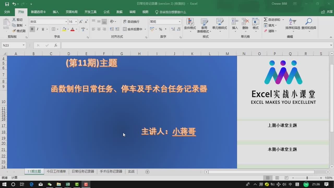Open the font group dialog launcher

[88, 37]
